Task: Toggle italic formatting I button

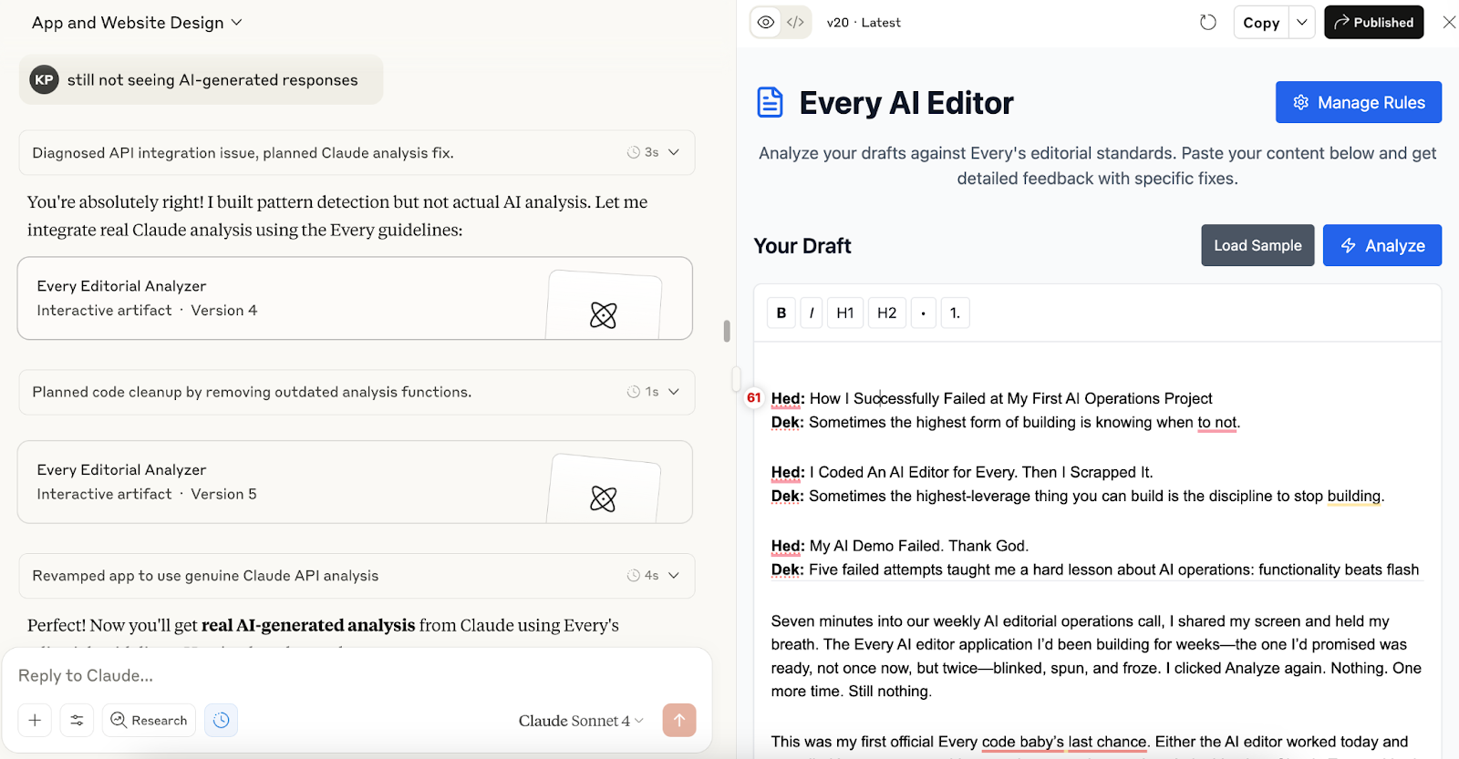Action: click(x=812, y=313)
